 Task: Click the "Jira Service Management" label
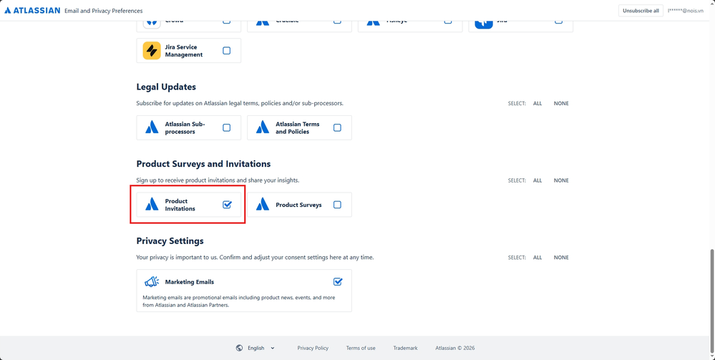[x=184, y=51]
